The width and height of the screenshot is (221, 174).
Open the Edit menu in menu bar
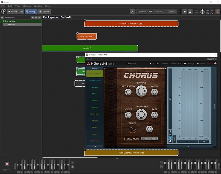(10, 6)
